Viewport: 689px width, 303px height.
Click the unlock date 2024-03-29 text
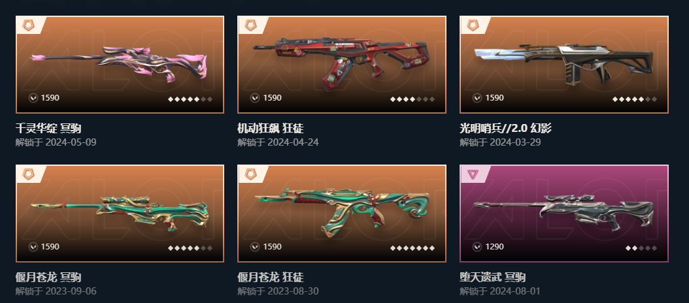515,142
